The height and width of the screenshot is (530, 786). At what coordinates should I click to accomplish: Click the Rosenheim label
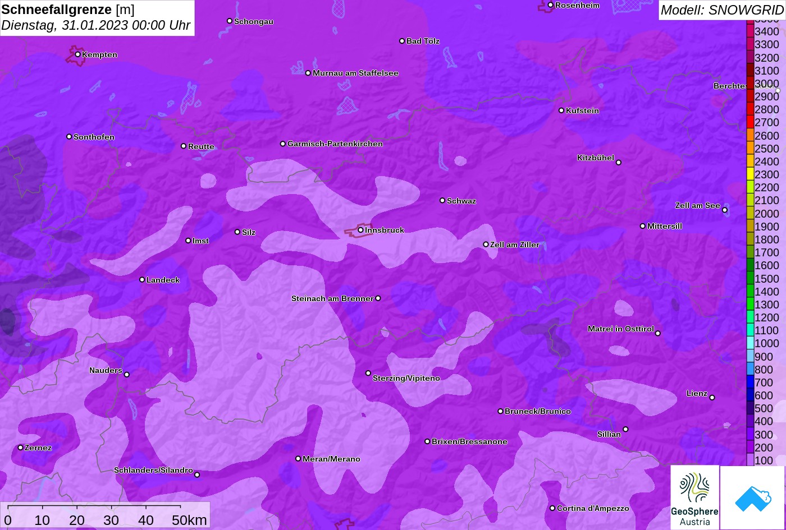click(577, 5)
